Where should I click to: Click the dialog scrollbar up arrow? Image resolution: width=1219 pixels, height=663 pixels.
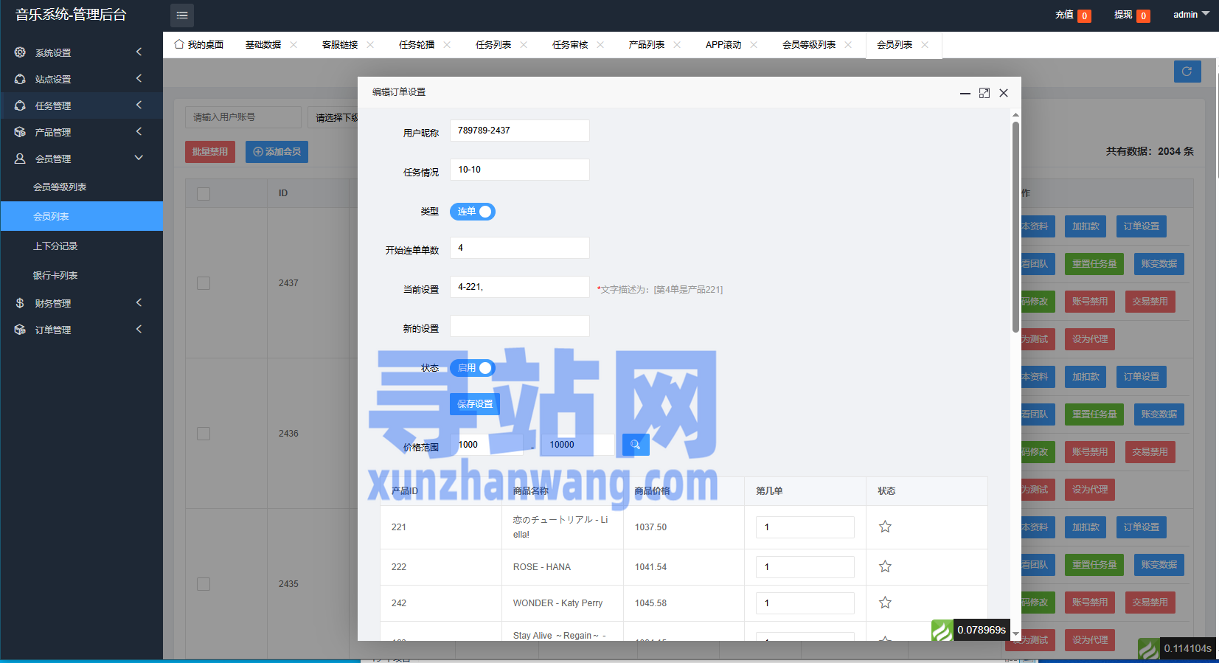1015,115
